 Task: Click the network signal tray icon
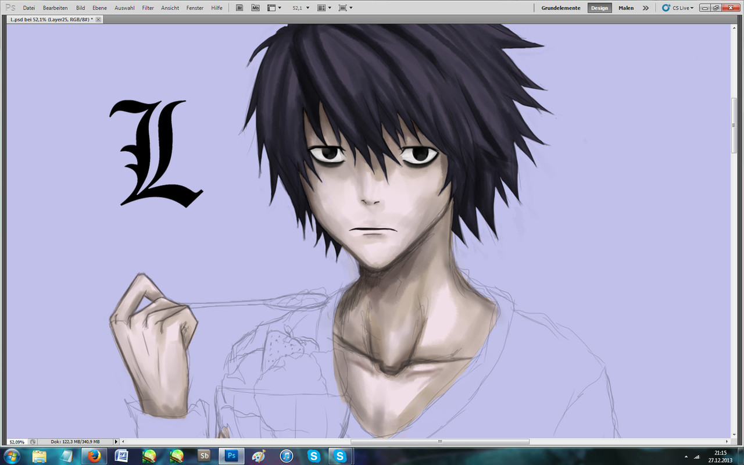(x=697, y=456)
